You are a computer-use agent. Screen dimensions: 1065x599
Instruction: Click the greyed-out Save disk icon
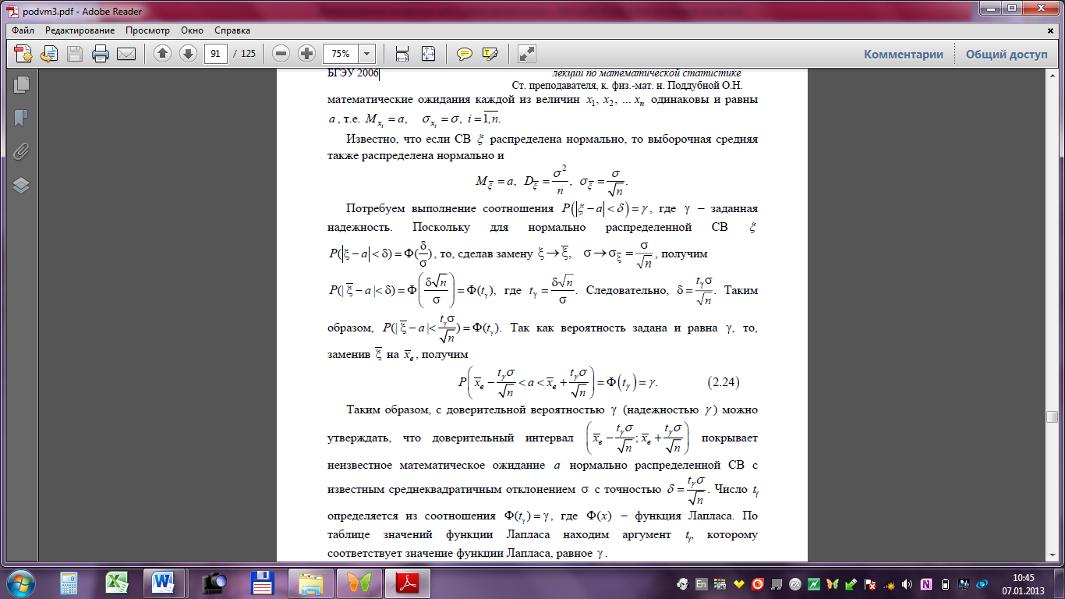point(75,54)
